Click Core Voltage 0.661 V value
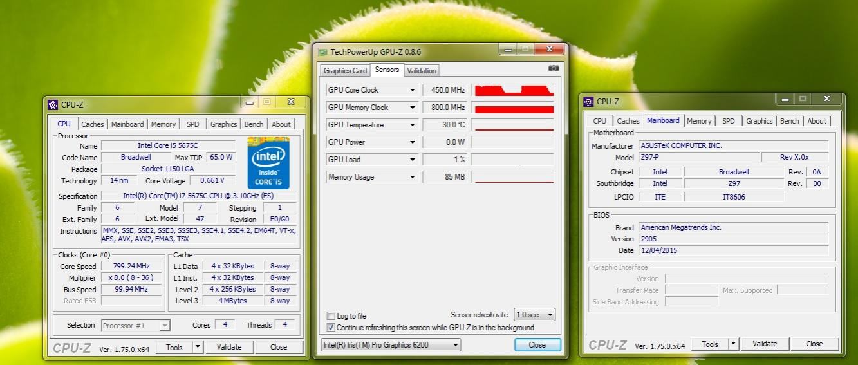Screen dimensions: 858x365 click(x=212, y=181)
